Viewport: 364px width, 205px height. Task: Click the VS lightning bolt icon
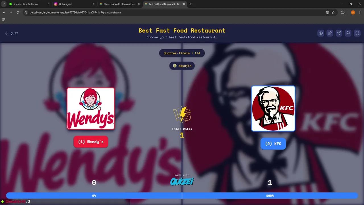(x=182, y=114)
